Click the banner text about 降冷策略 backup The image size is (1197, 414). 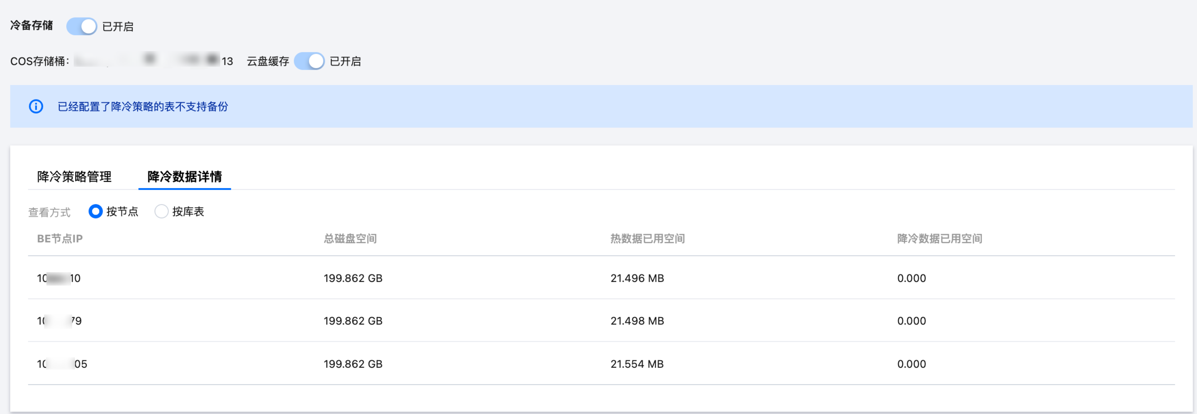click(143, 107)
